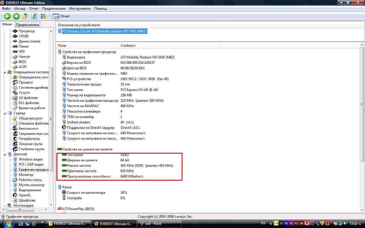The image size is (365, 228).
Task: Click the Употреба row
Action: [94, 198]
